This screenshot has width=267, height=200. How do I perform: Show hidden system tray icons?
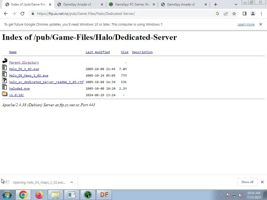222,195
